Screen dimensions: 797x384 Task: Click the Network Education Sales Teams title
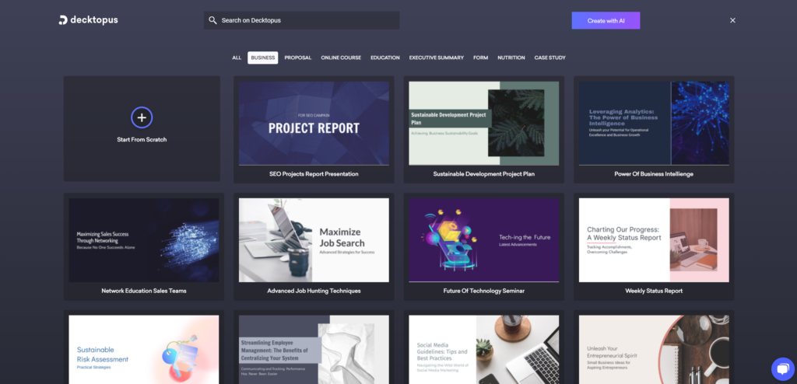coord(144,291)
